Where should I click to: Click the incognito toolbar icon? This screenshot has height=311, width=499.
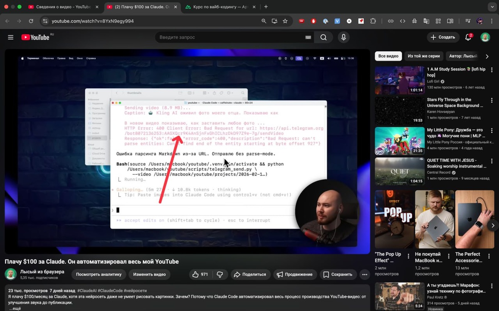(414, 21)
